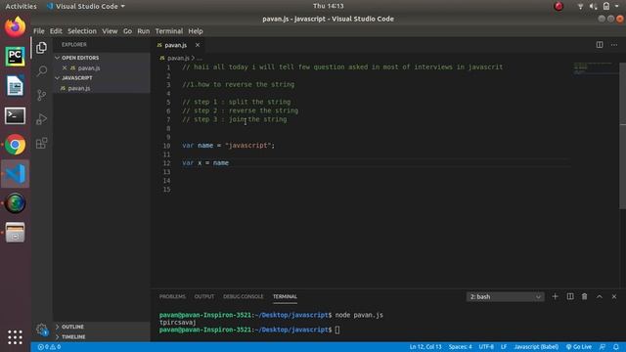Click pavan.js in the breadcrumb
Image resolution: width=626 pixels, height=352 pixels.
(x=178, y=59)
